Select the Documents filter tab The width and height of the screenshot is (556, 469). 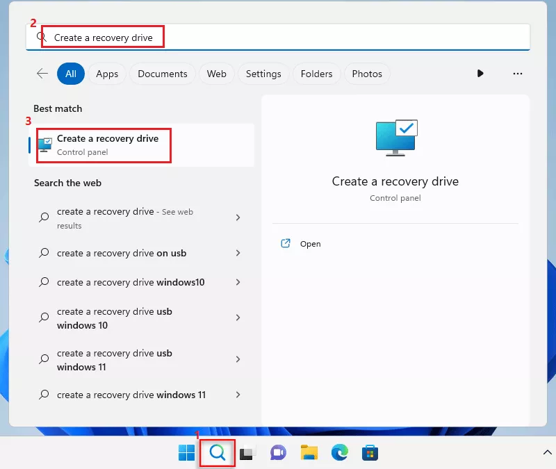[x=163, y=74]
